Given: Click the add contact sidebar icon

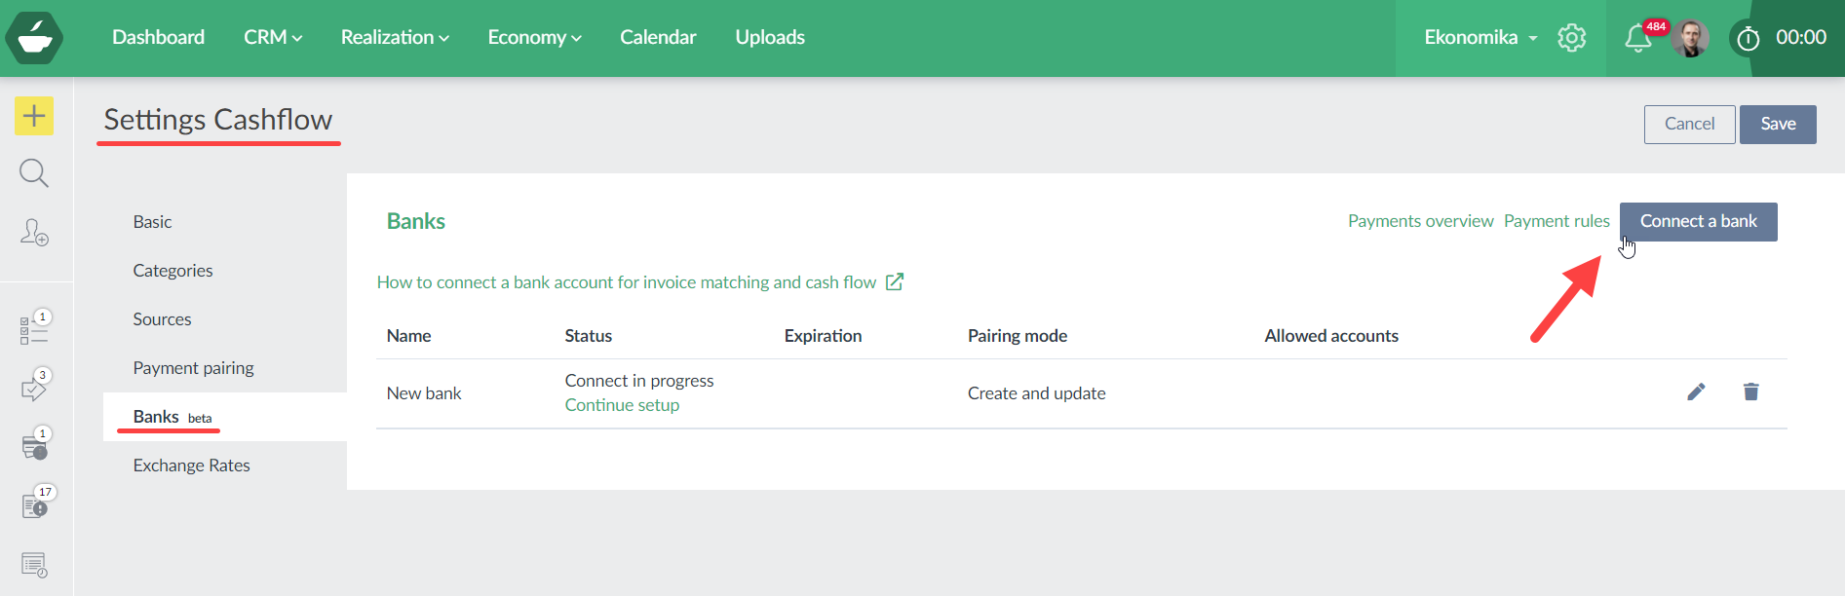Looking at the screenshot, I should pos(34,232).
